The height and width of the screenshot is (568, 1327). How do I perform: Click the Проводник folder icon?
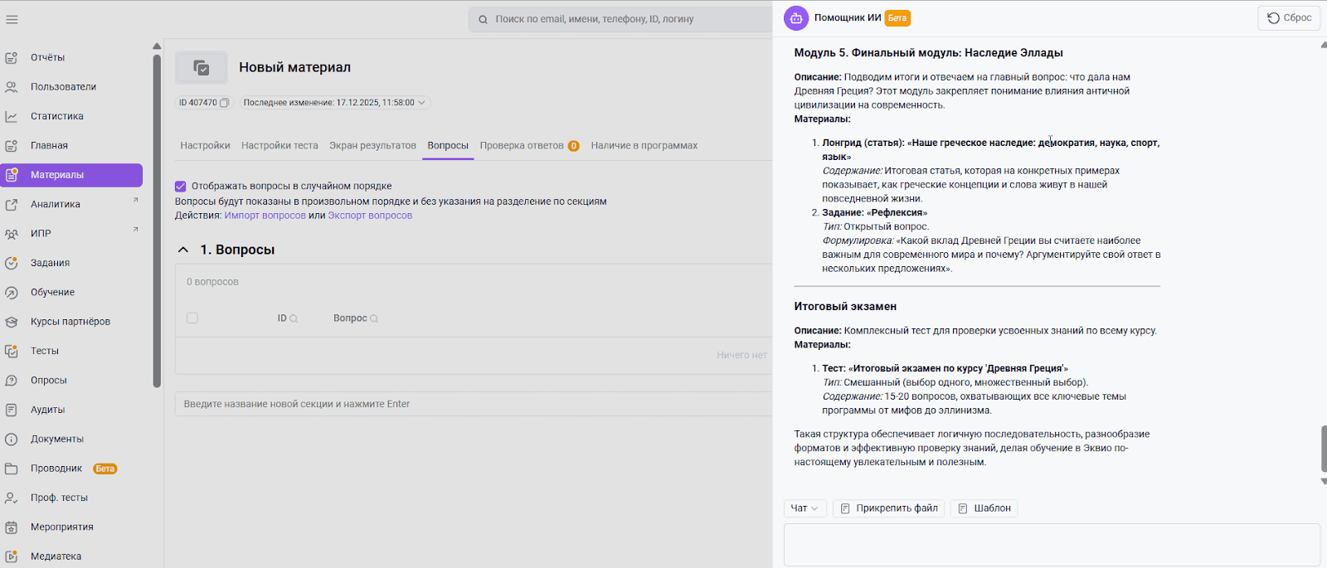[x=12, y=468]
